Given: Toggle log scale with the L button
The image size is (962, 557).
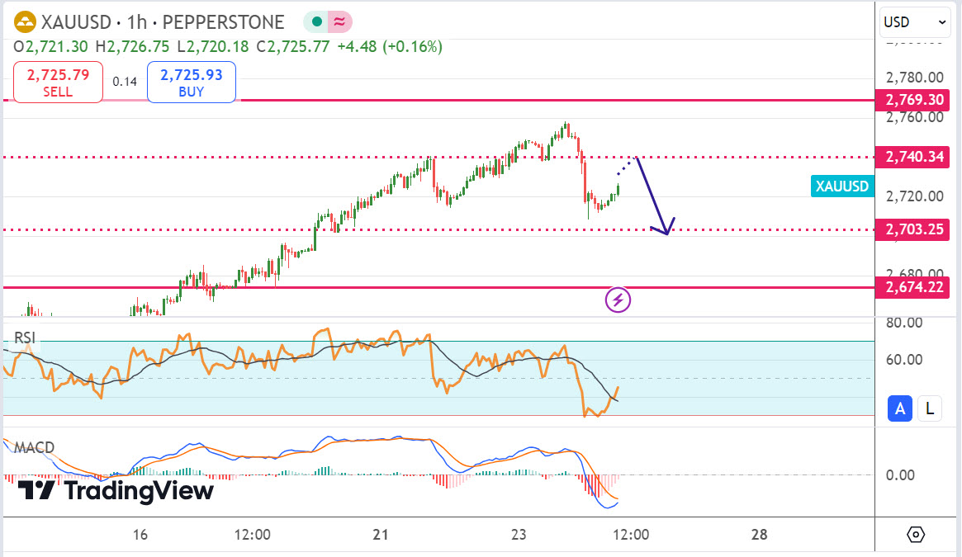Looking at the screenshot, I should coord(930,408).
